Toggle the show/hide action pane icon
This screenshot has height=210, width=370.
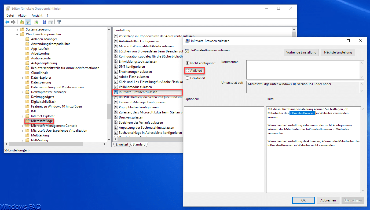pos(51,22)
